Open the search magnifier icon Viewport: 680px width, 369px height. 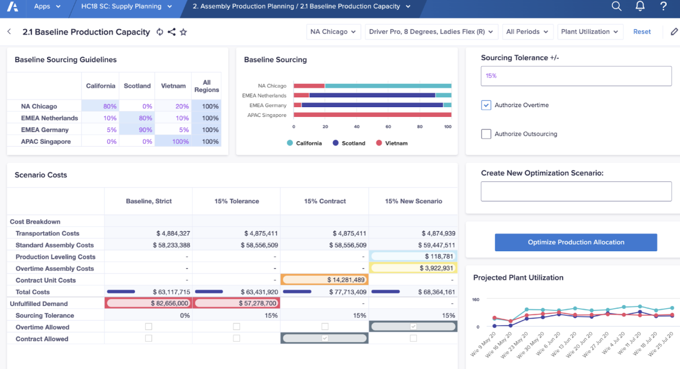[616, 6]
